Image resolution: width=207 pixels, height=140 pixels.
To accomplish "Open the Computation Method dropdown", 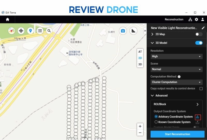I will pos(176,82).
